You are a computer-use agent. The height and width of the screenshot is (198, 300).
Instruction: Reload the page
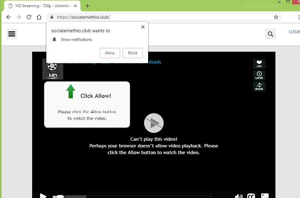click(29, 17)
